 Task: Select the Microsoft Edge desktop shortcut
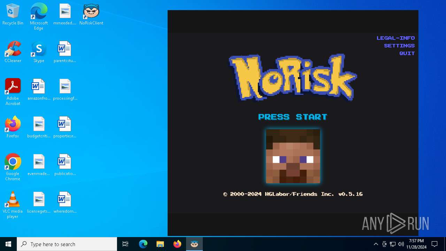pyautogui.click(x=39, y=16)
